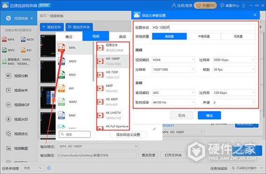Select 中等质量 medium quality option
This screenshot has height=174, width=266.
coord(204,36)
